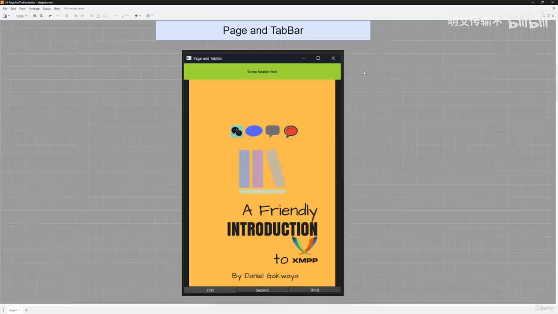This screenshot has width=558, height=314.
Task: Click the red speech bubble icon
Action: [291, 131]
